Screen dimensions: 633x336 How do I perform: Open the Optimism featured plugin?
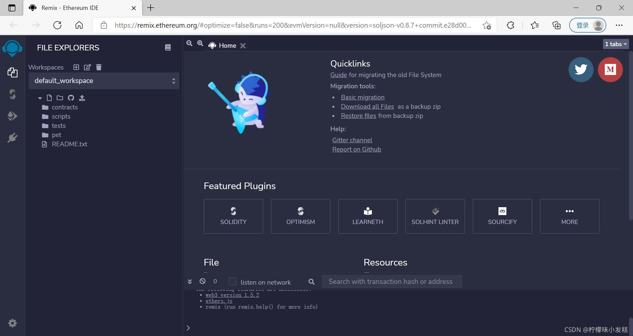pyautogui.click(x=301, y=216)
